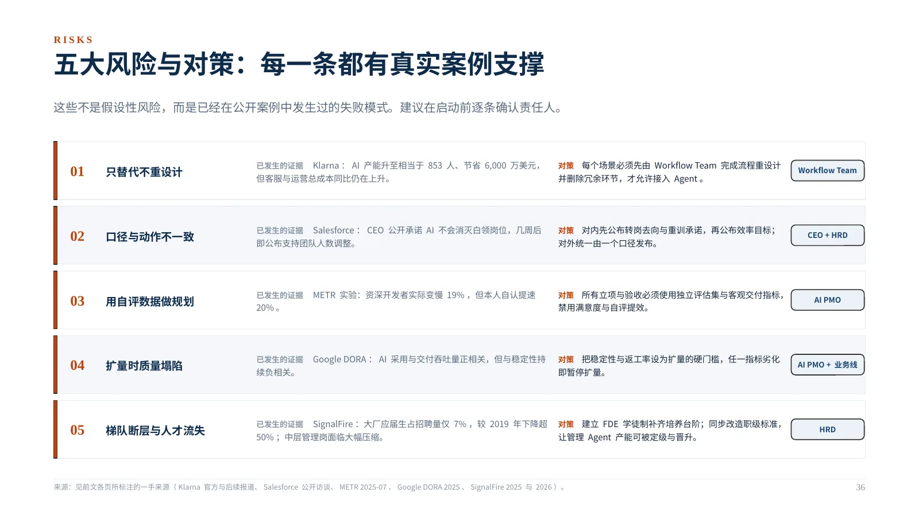Click the 对策 label in row 04

(x=566, y=359)
